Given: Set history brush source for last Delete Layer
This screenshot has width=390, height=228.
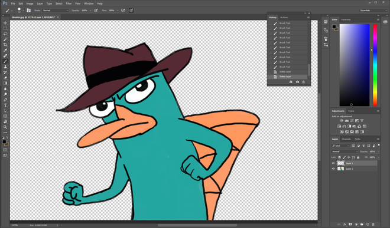Looking at the screenshot, I should [270, 77].
